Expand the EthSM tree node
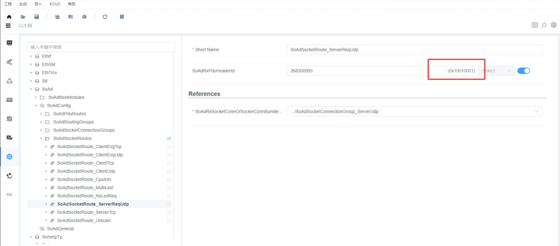Image resolution: width=560 pixels, height=246 pixels. (x=31, y=65)
